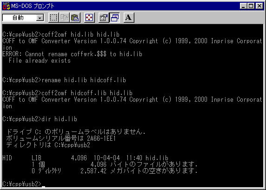The width and height of the screenshot is (266, 190).
Task: Toggle the Background windows icon
Action: click(x=114, y=18)
